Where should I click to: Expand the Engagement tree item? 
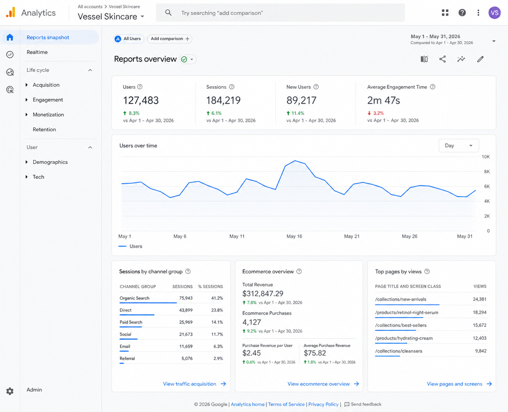(27, 100)
